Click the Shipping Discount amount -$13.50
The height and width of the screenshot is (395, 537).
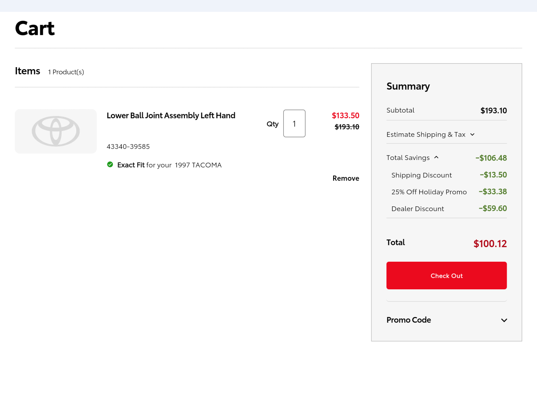(x=493, y=175)
